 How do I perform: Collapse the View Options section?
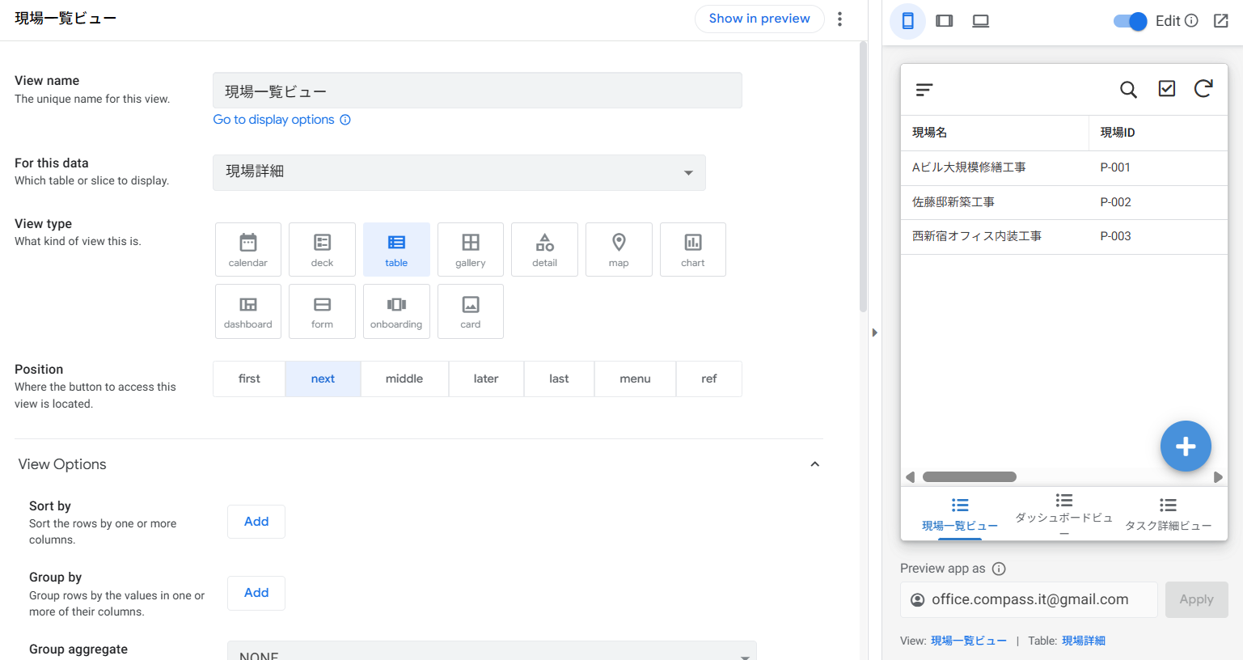[814, 464]
